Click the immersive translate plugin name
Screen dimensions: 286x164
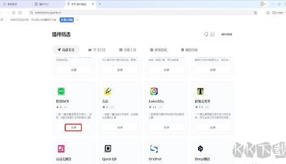[64, 159]
